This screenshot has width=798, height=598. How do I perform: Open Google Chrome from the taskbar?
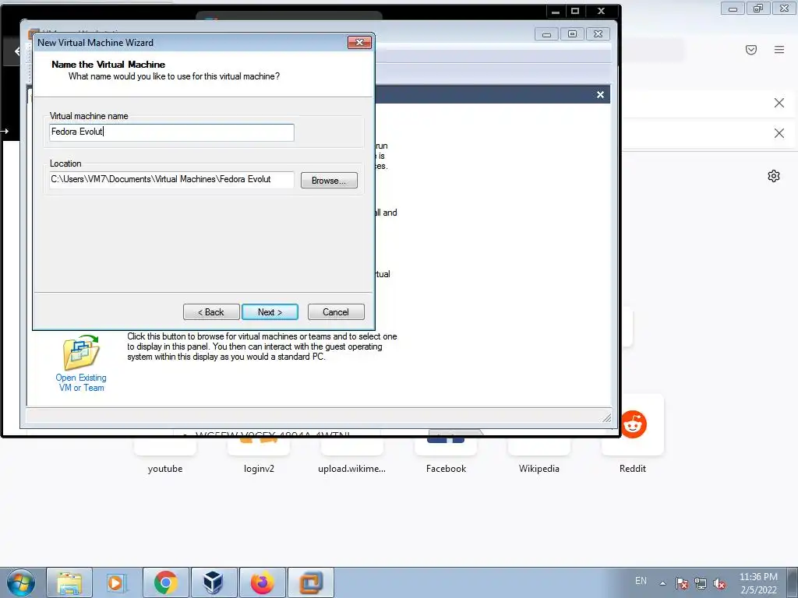pos(165,582)
